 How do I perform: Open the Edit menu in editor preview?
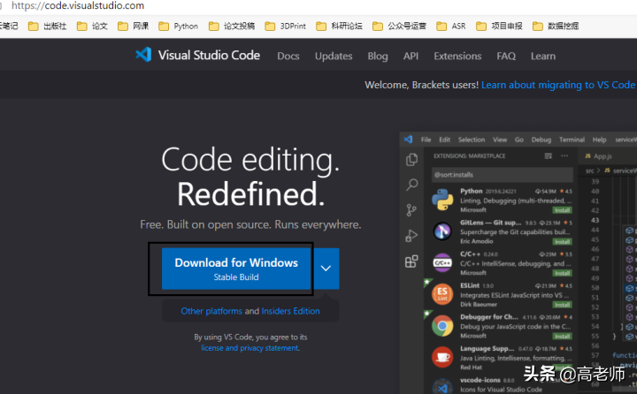coord(444,140)
